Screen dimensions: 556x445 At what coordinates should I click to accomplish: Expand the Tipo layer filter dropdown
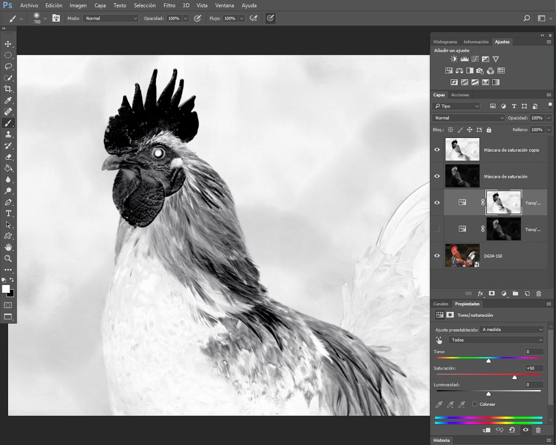(x=456, y=106)
